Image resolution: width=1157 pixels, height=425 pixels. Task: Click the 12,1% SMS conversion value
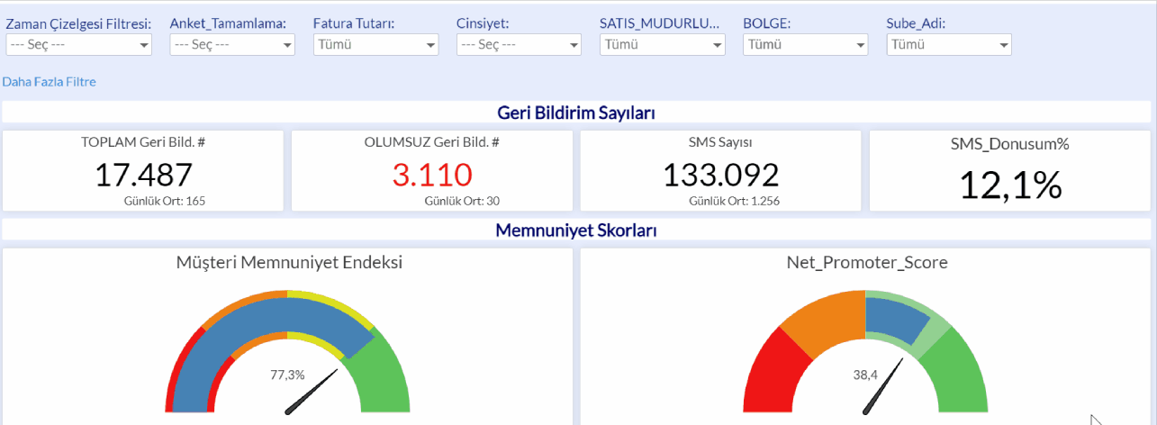click(1010, 184)
